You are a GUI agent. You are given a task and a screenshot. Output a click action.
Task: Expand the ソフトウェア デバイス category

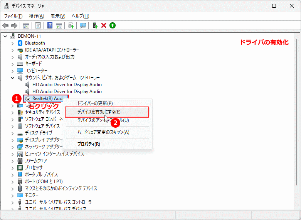pos(12,127)
